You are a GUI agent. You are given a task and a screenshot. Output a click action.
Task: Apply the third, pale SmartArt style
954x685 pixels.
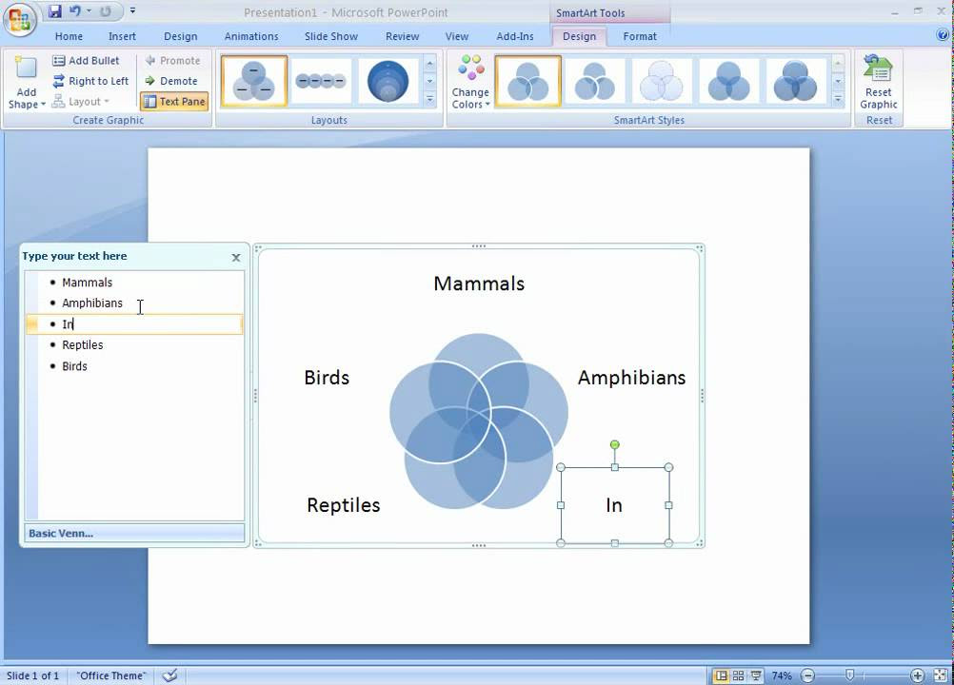pos(662,81)
